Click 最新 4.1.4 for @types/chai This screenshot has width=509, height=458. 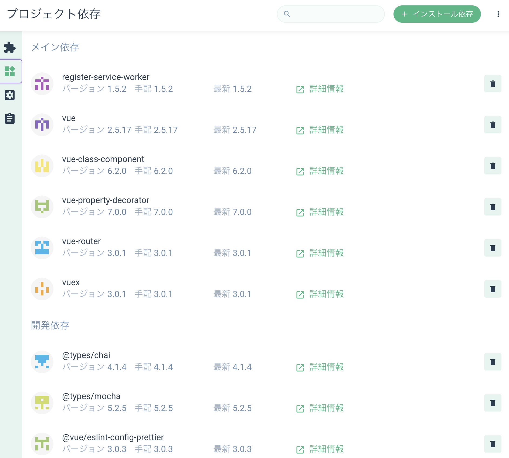232,367
